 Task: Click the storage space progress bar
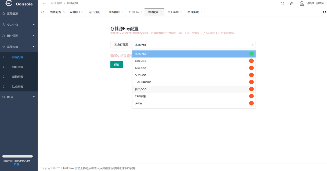coord(17,156)
